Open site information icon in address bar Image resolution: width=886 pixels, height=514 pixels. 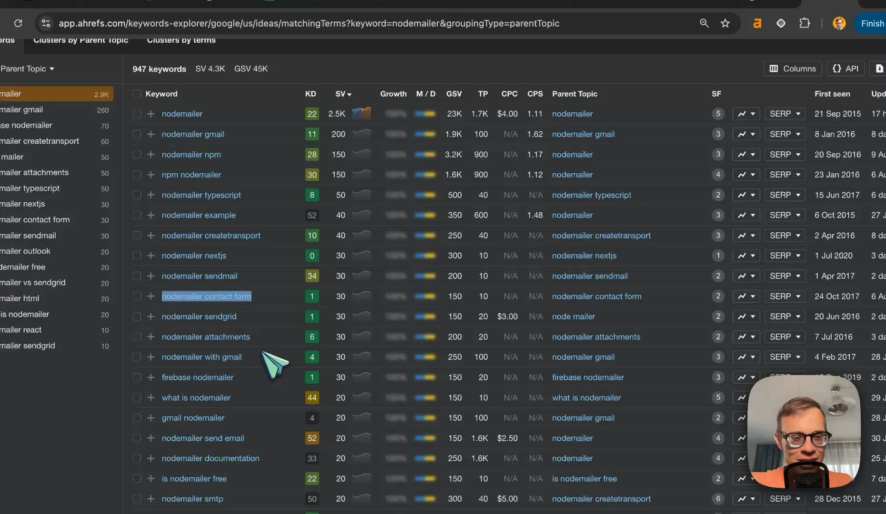click(x=46, y=23)
